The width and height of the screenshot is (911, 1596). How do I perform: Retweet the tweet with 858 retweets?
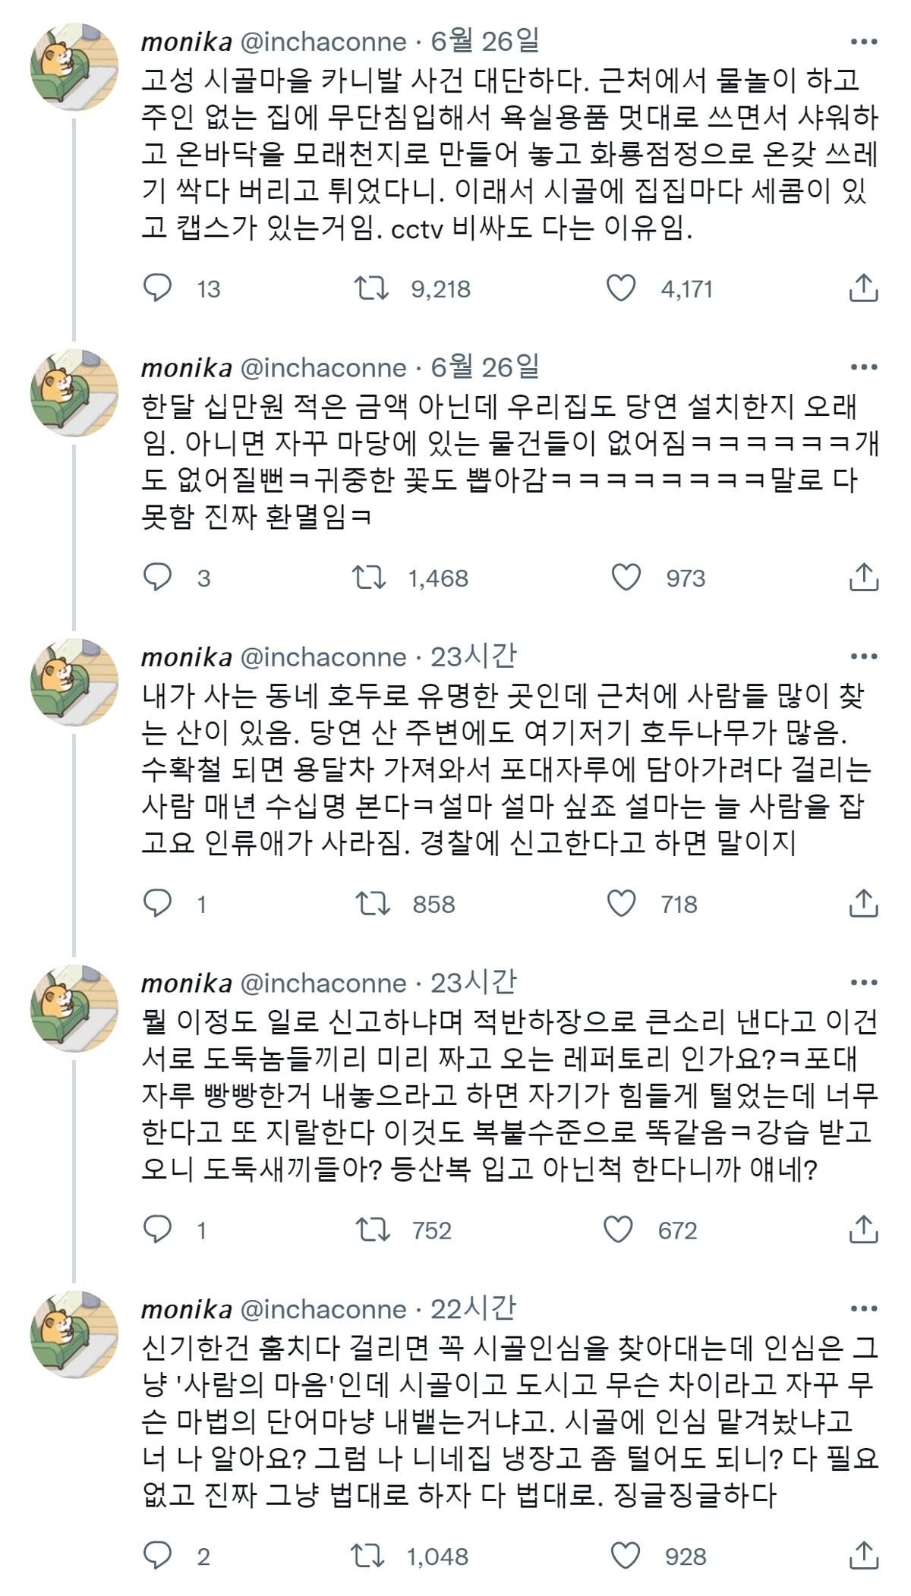[373, 904]
